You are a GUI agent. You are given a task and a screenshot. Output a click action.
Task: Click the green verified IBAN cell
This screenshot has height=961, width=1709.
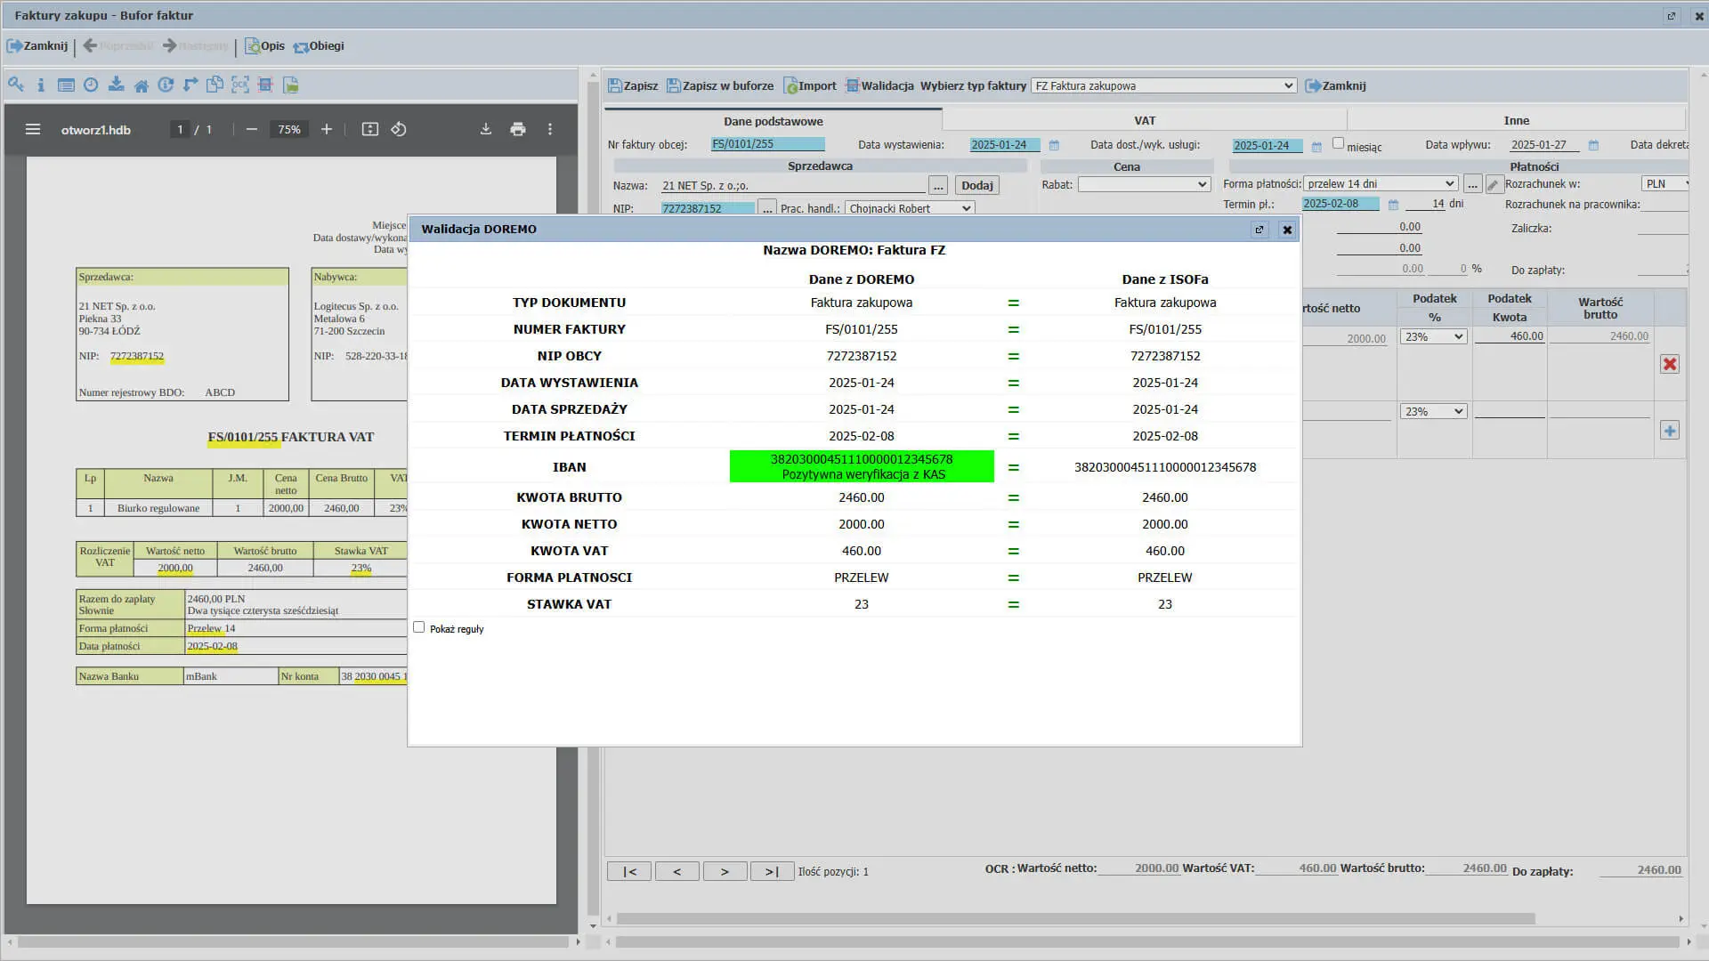[861, 466]
